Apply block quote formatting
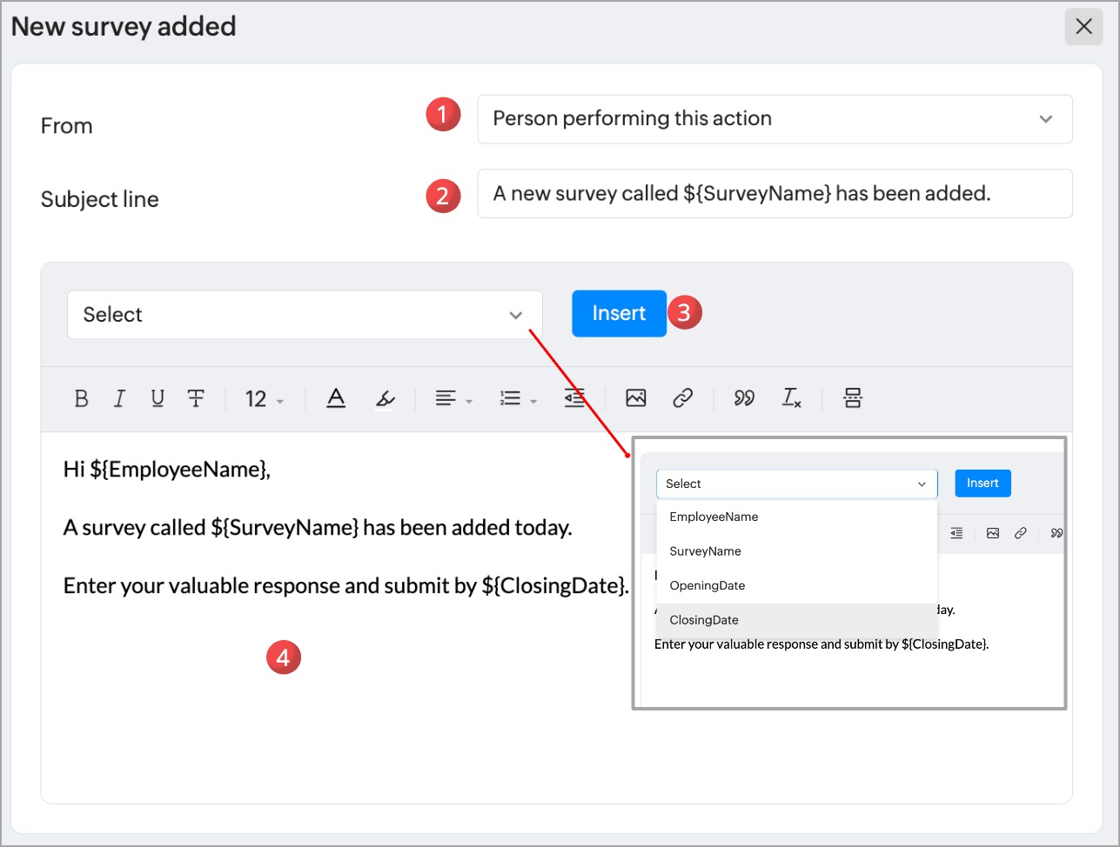This screenshot has height=847, width=1120. point(743,398)
